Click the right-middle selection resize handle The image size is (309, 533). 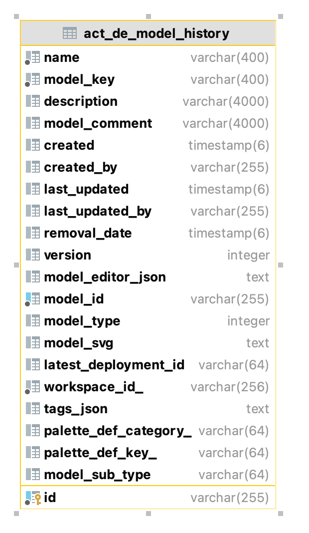[281, 265]
